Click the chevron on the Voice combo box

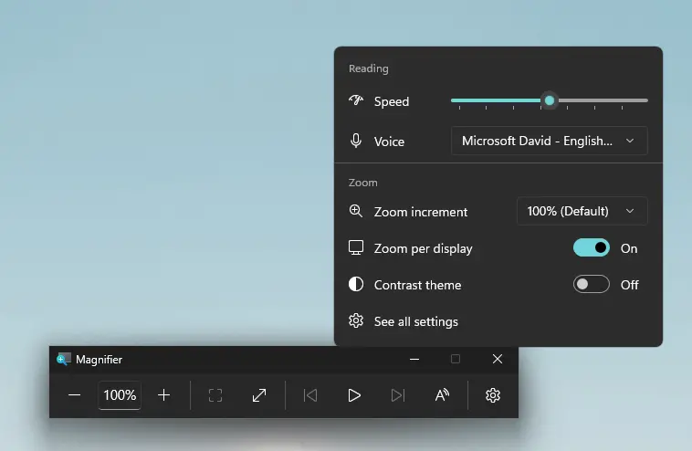[x=630, y=141]
